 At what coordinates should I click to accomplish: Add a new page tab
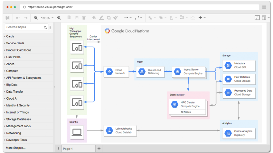coord(99,148)
